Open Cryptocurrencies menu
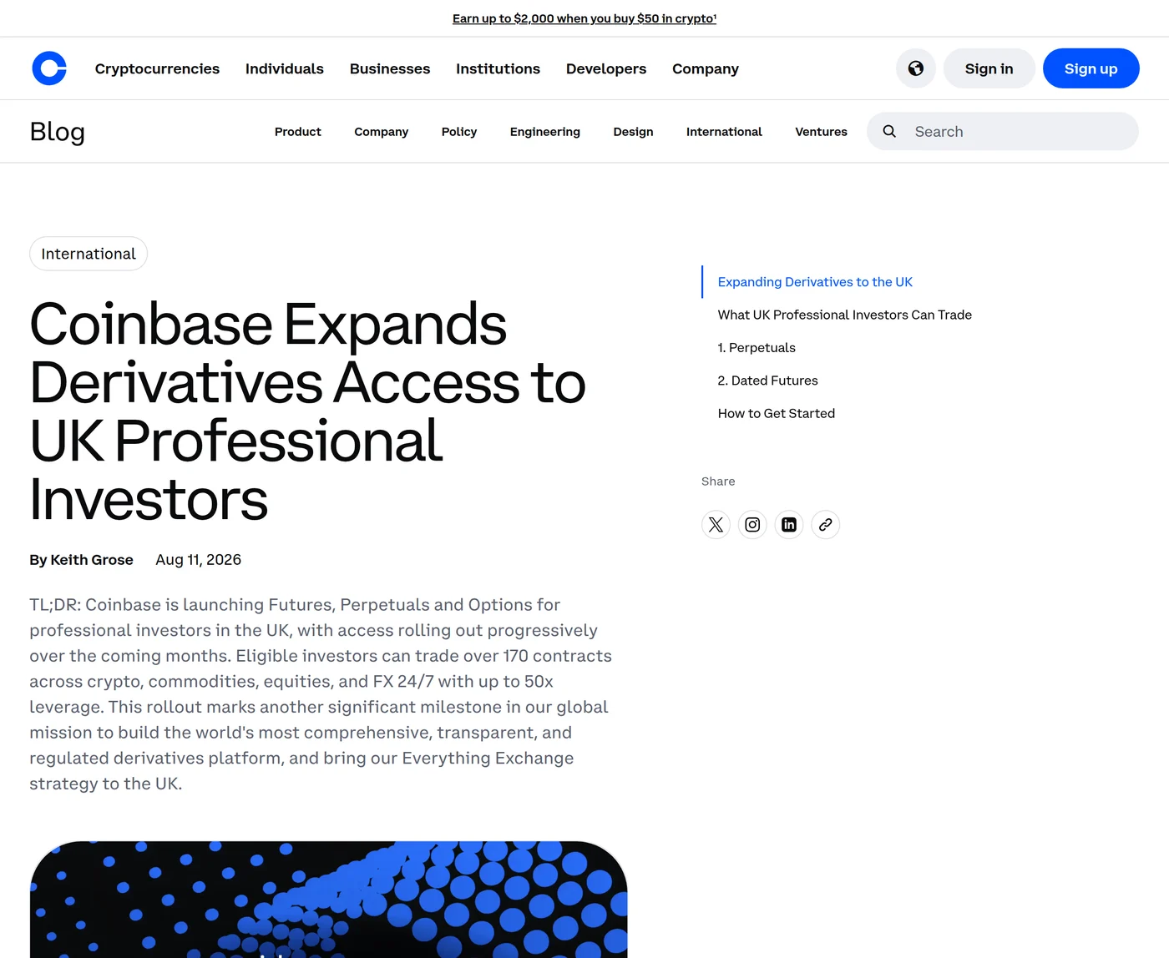The image size is (1169, 958). tap(157, 68)
